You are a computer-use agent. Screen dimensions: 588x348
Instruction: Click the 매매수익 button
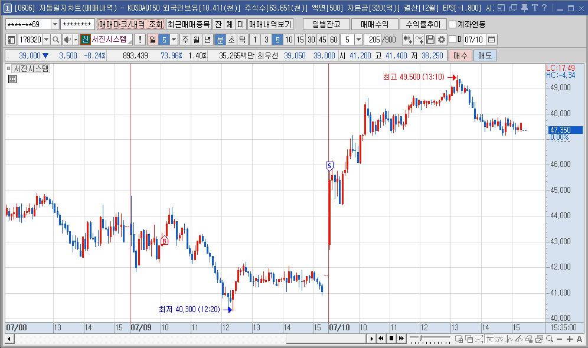[375, 24]
